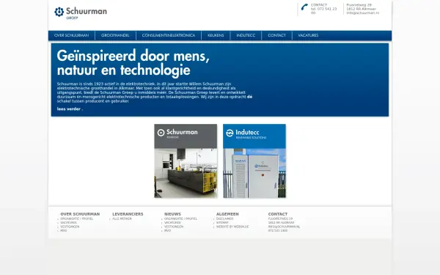Click the footer phone number 072 541 2300

pyautogui.click(x=278, y=230)
